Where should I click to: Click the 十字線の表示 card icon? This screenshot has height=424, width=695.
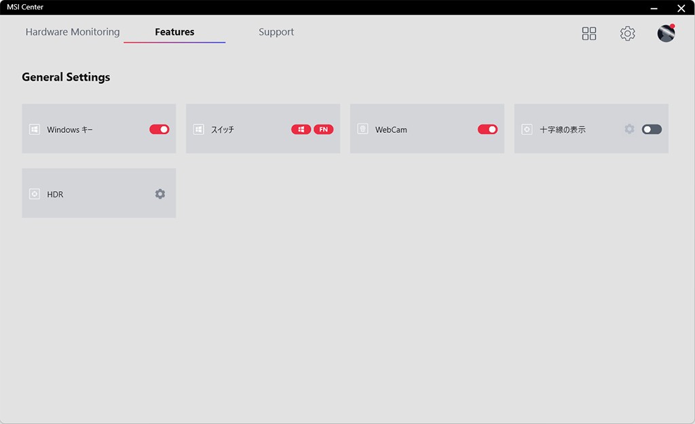[527, 130]
